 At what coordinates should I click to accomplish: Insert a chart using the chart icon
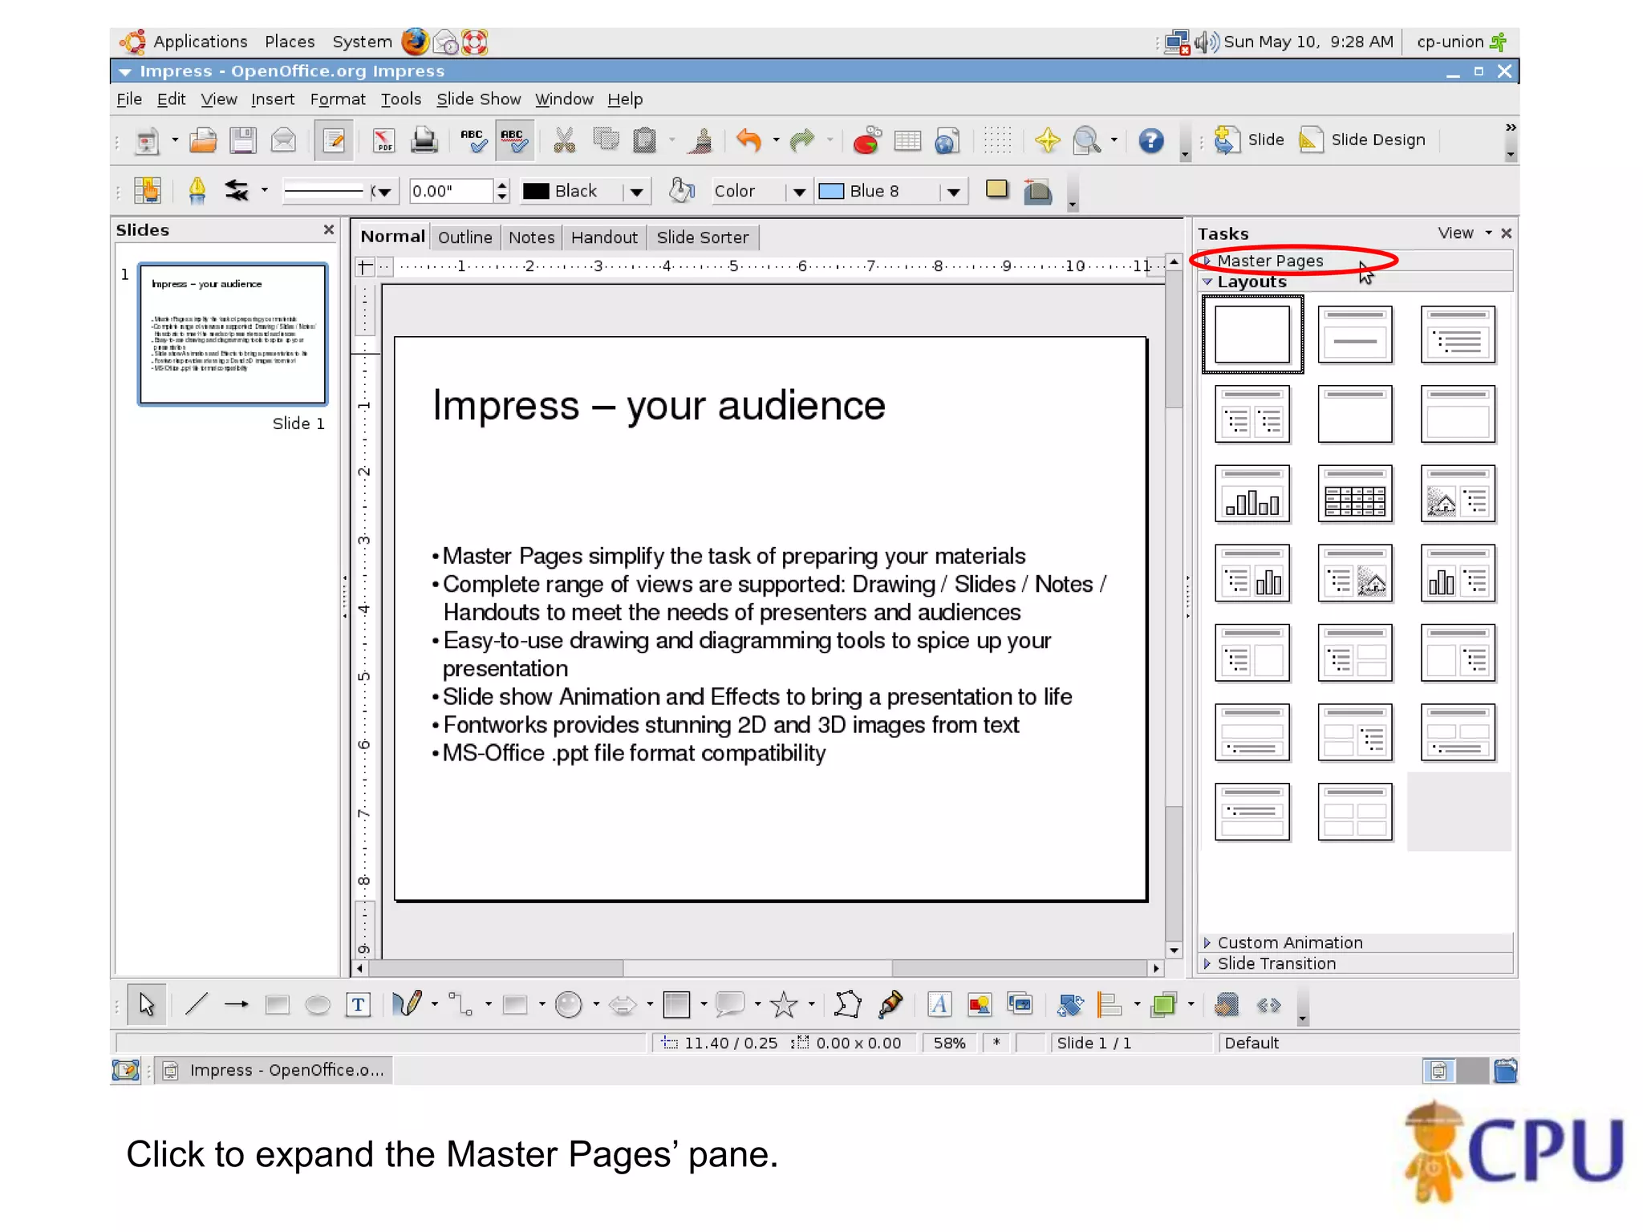coord(866,141)
